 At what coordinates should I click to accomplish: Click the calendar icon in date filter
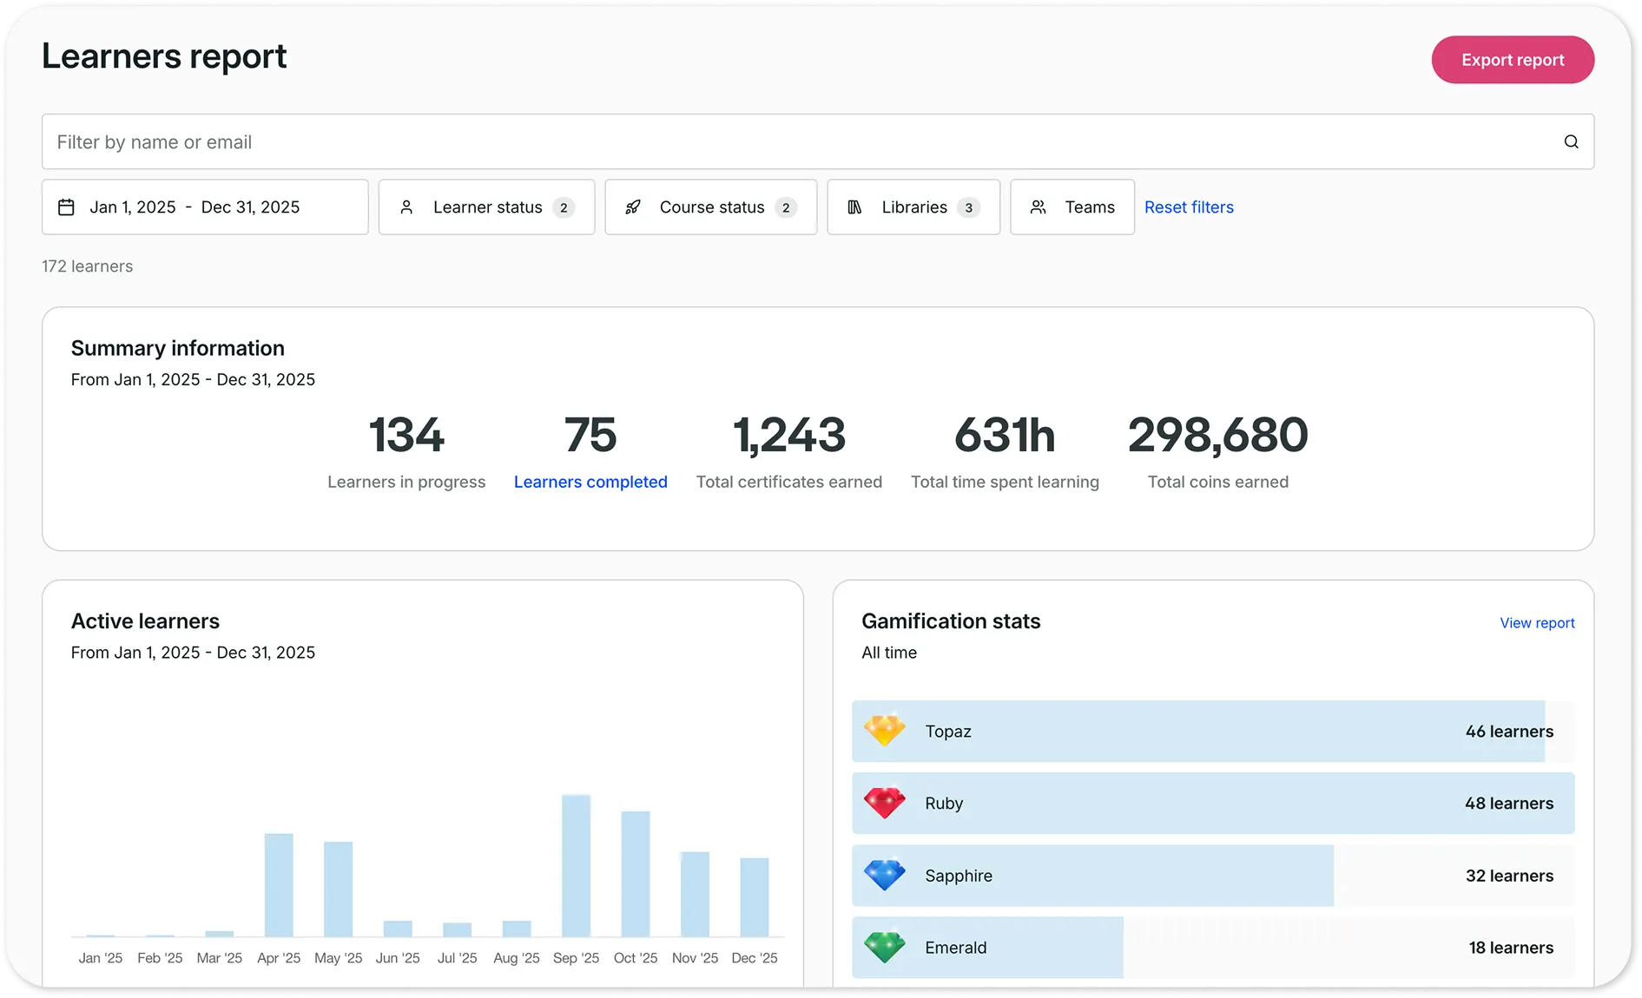(66, 207)
